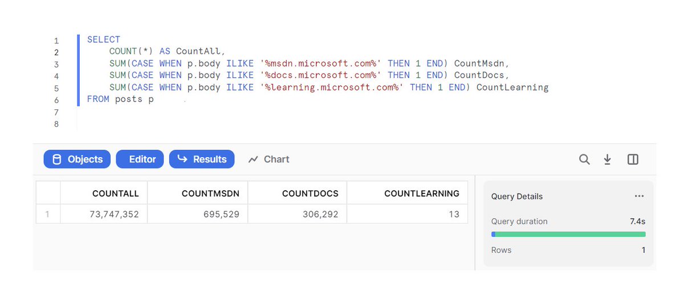The width and height of the screenshot is (684, 307).
Task: Click the search results magnifier icon
Action: tap(584, 159)
